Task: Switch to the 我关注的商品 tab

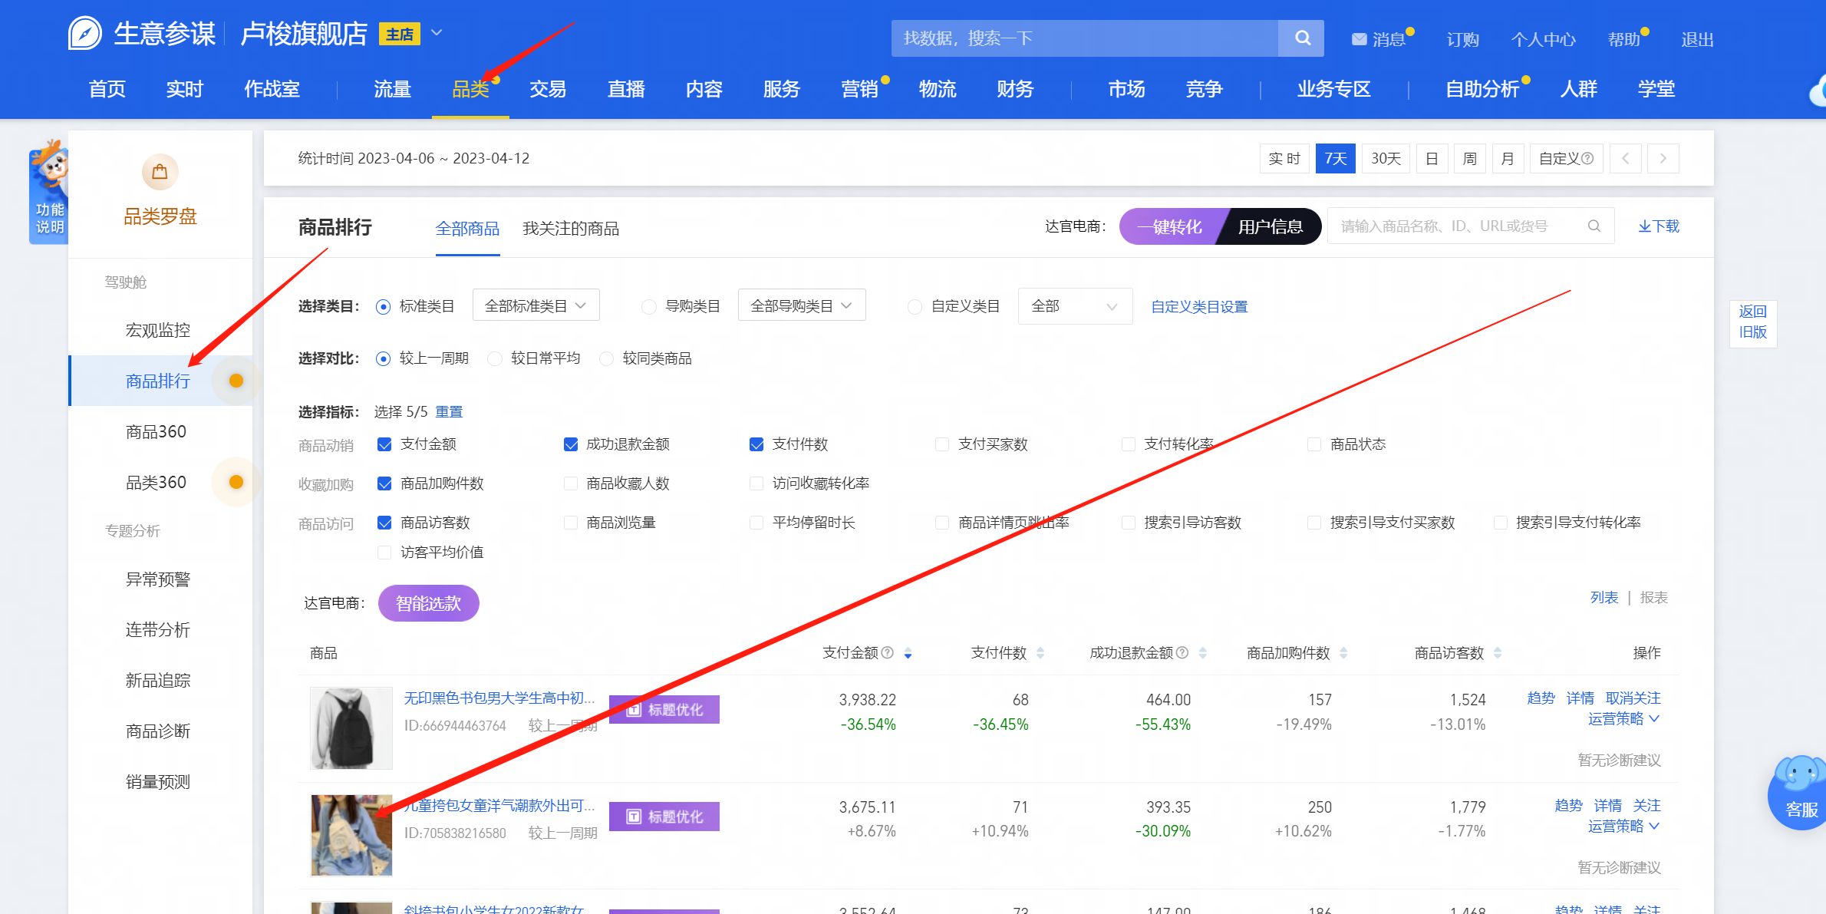Action: pyautogui.click(x=570, y=229)
